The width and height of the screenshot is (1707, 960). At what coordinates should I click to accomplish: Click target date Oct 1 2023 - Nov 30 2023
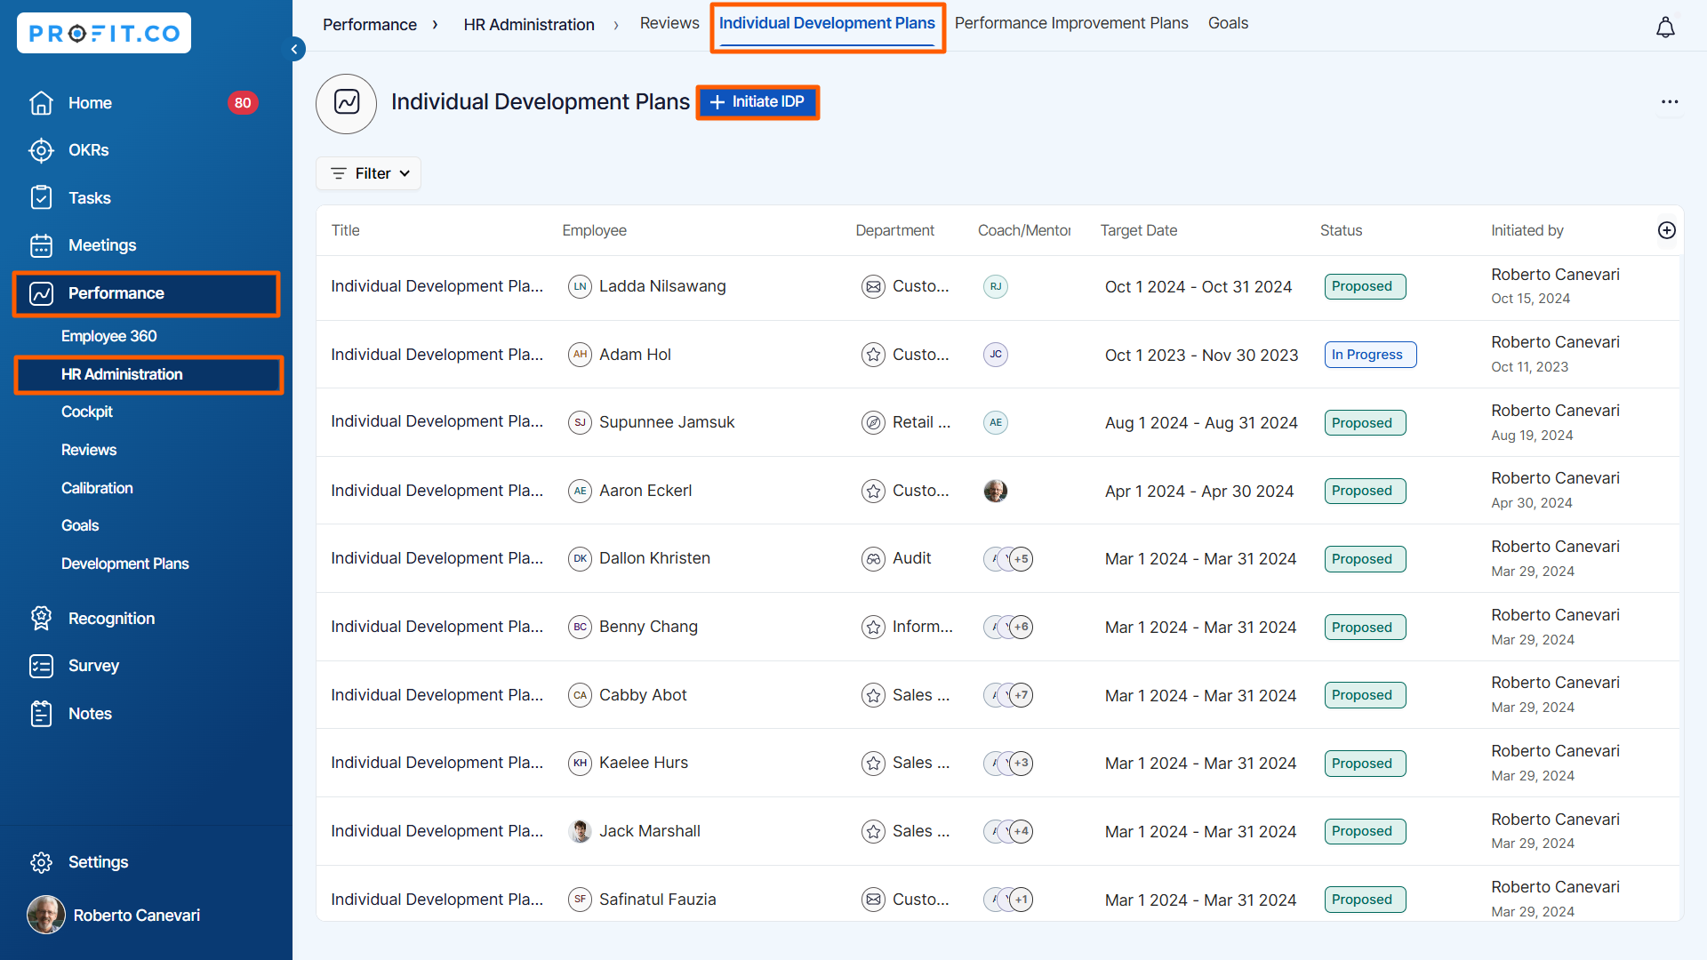pos(1201,356)
